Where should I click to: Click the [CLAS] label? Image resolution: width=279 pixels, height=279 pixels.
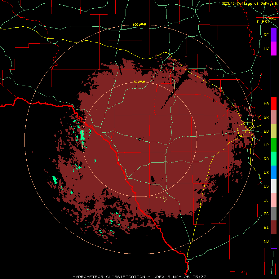click(x=262, y=22)
